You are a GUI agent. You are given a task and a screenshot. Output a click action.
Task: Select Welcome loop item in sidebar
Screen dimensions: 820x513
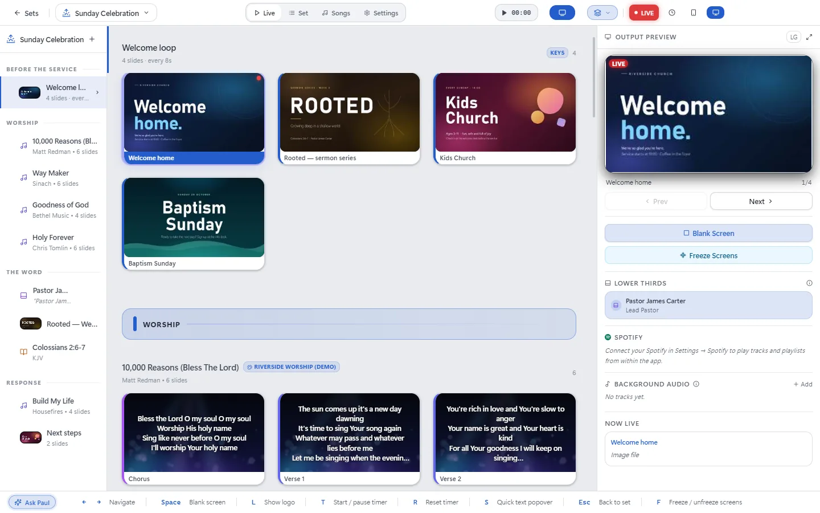tap(54, 92)
